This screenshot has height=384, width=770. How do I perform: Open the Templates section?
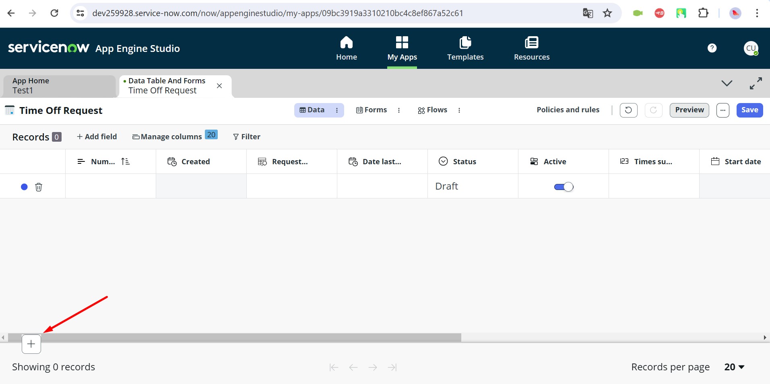click(x=465, y=48)
